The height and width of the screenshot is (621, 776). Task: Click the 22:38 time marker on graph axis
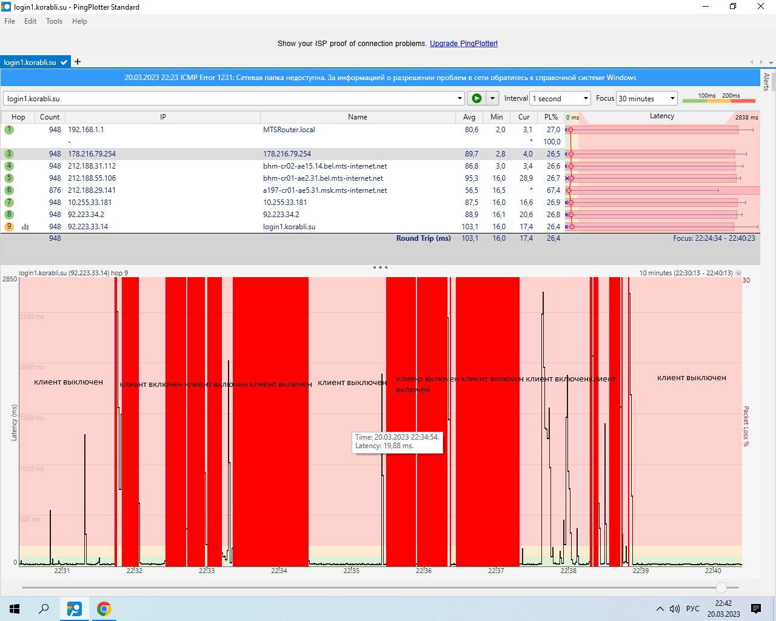tap(569, 571)
